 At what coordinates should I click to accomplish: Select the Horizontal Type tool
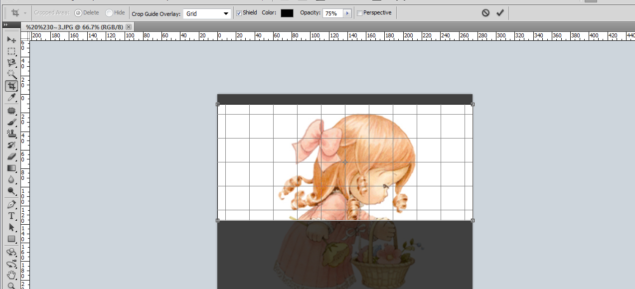(11, 216)
